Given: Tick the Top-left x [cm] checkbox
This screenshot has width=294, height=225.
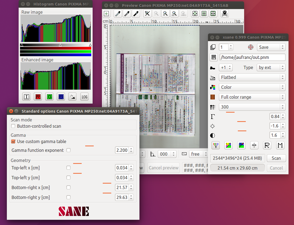Looking at the screenshot, I should click(68, 168).
